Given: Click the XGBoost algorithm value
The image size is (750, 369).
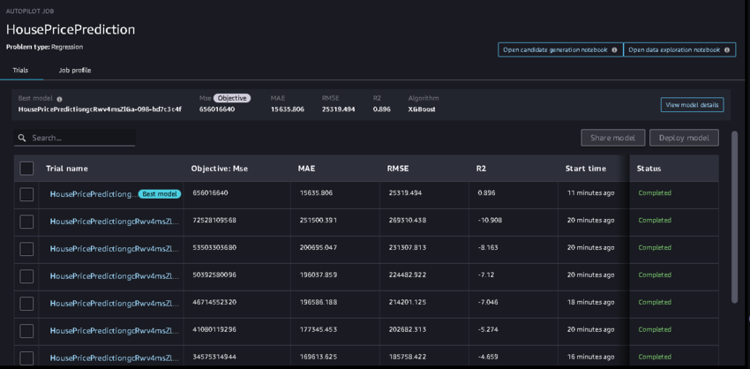Looking at the screenshot, I should point(422,109).
